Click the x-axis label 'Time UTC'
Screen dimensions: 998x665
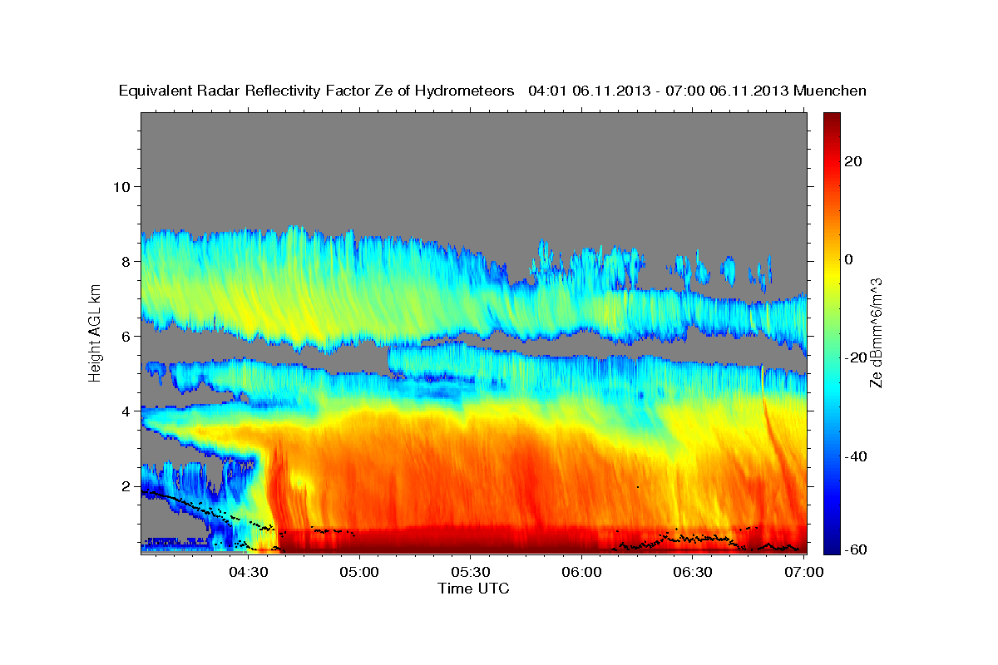[x=473, y=589]
